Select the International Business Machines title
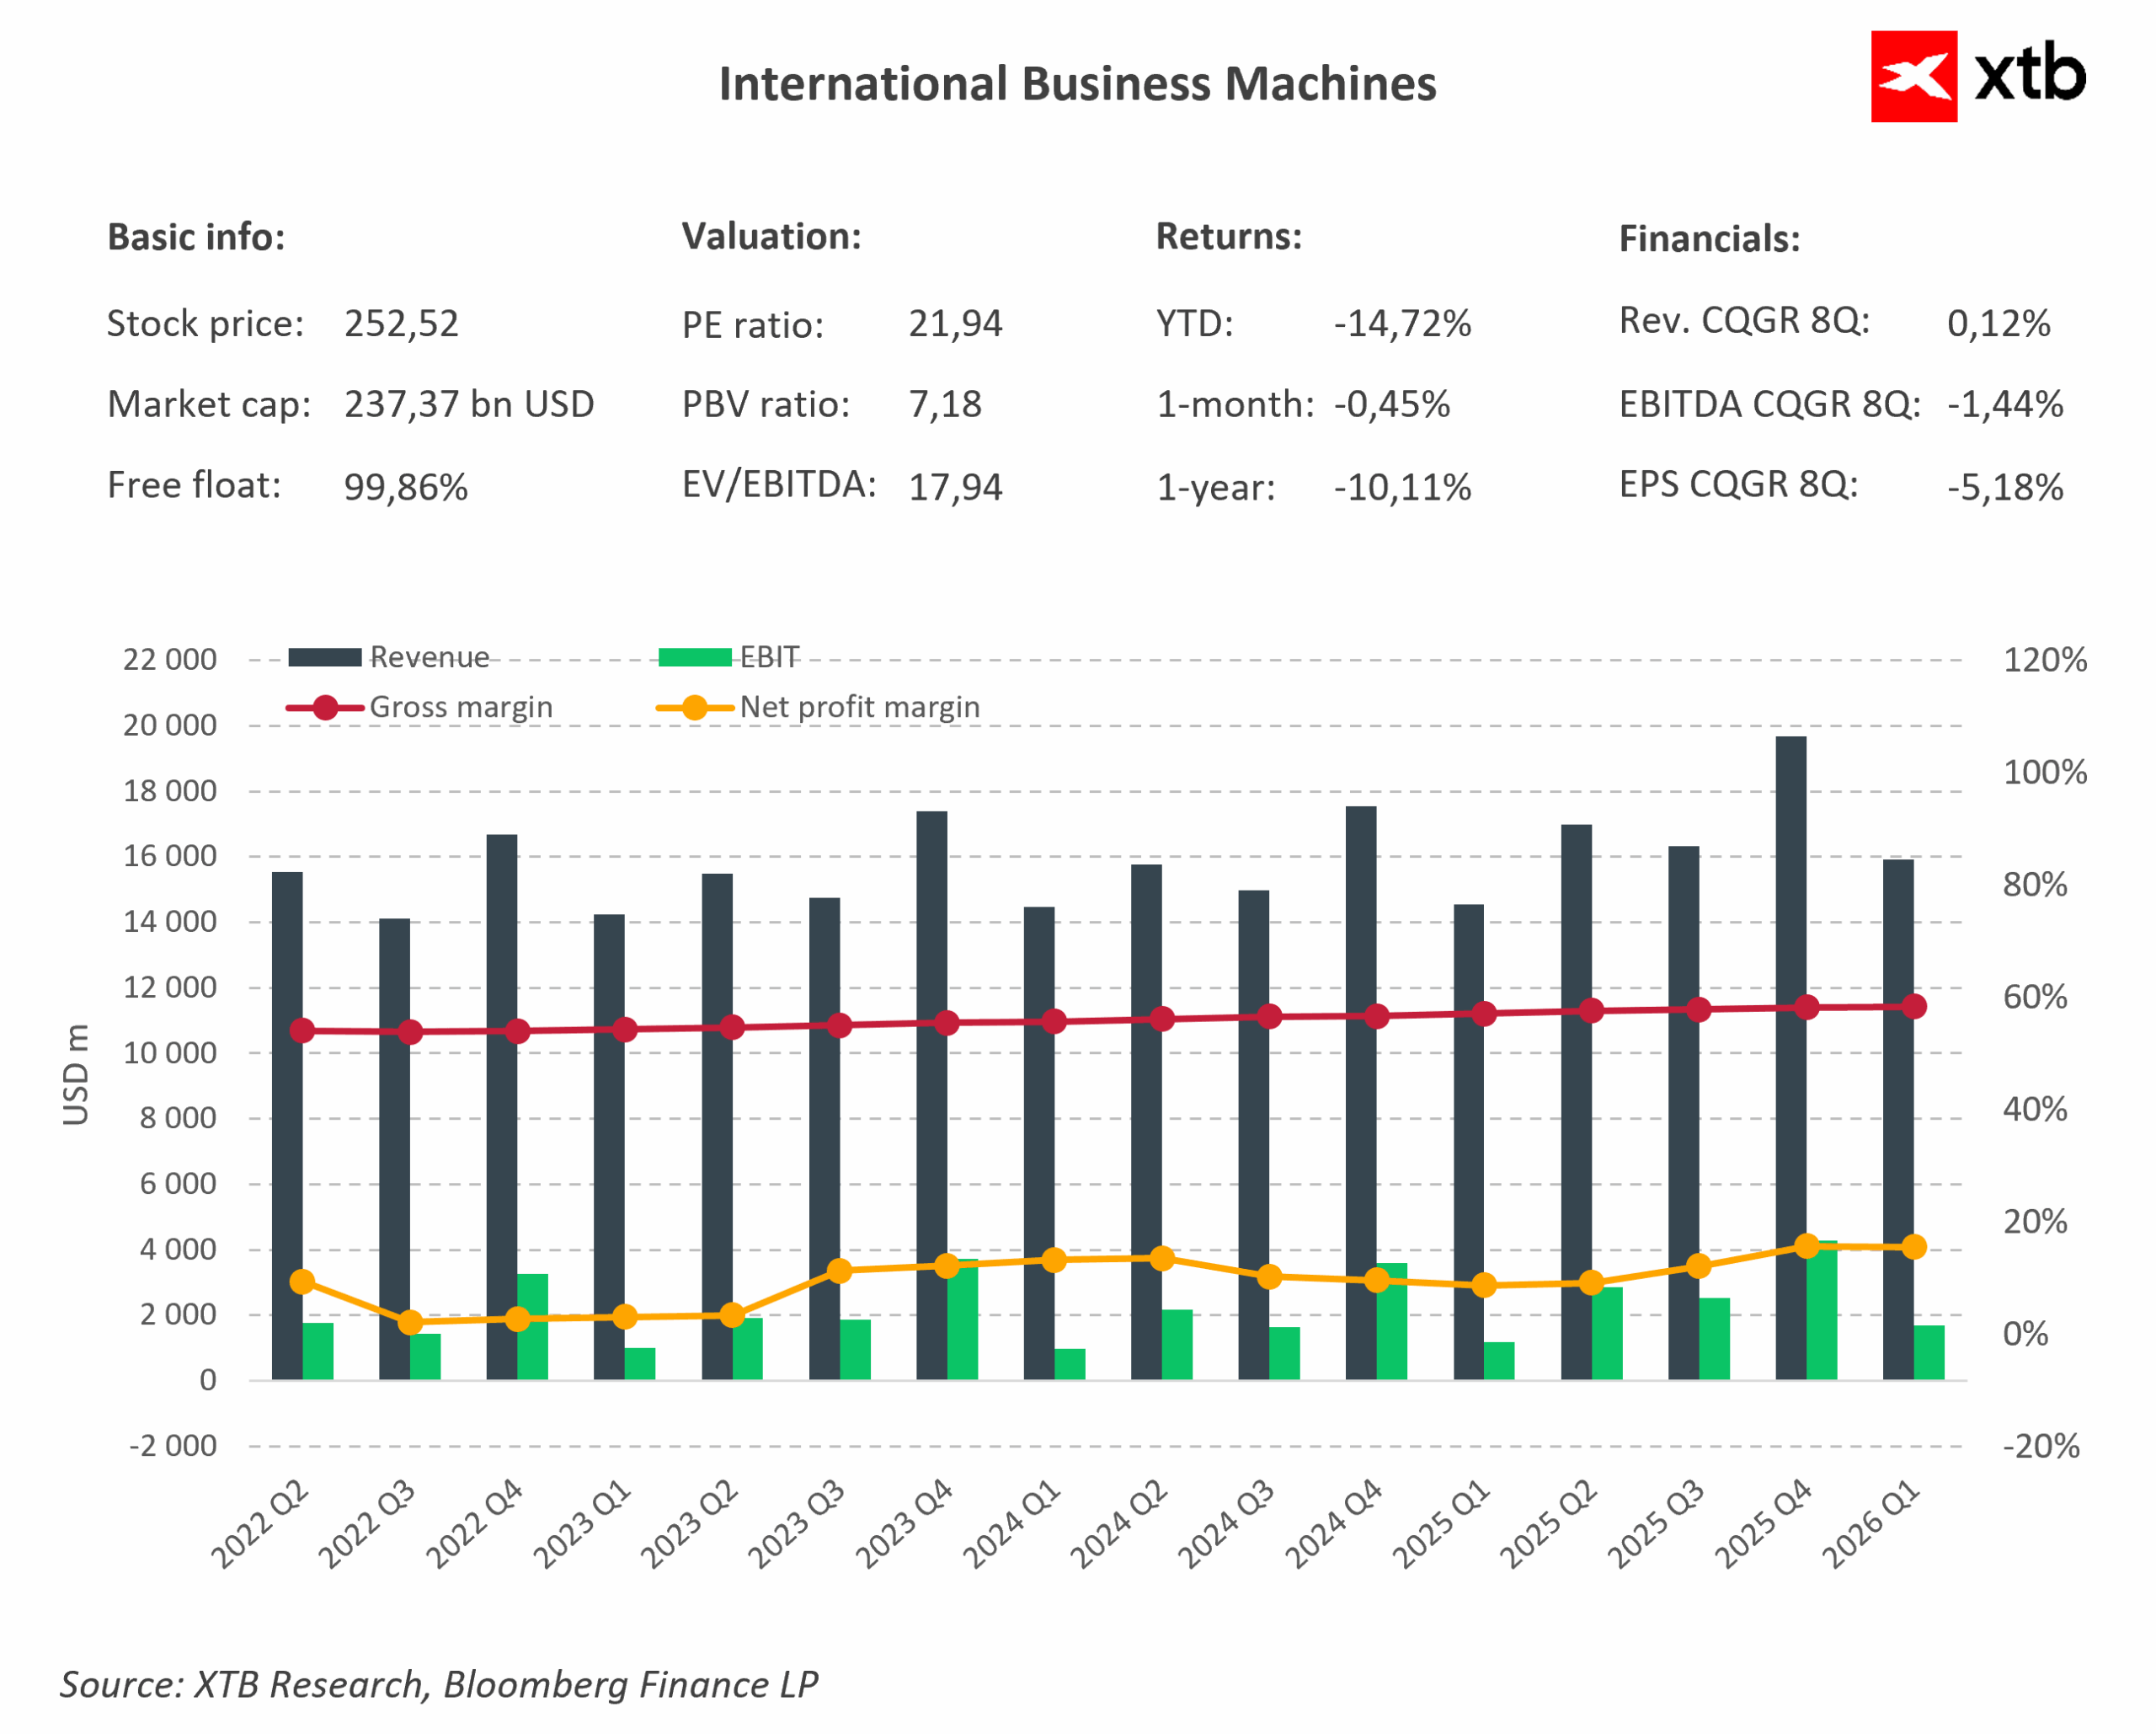The image size is (2156, 1734). [x=1077, y=84]
